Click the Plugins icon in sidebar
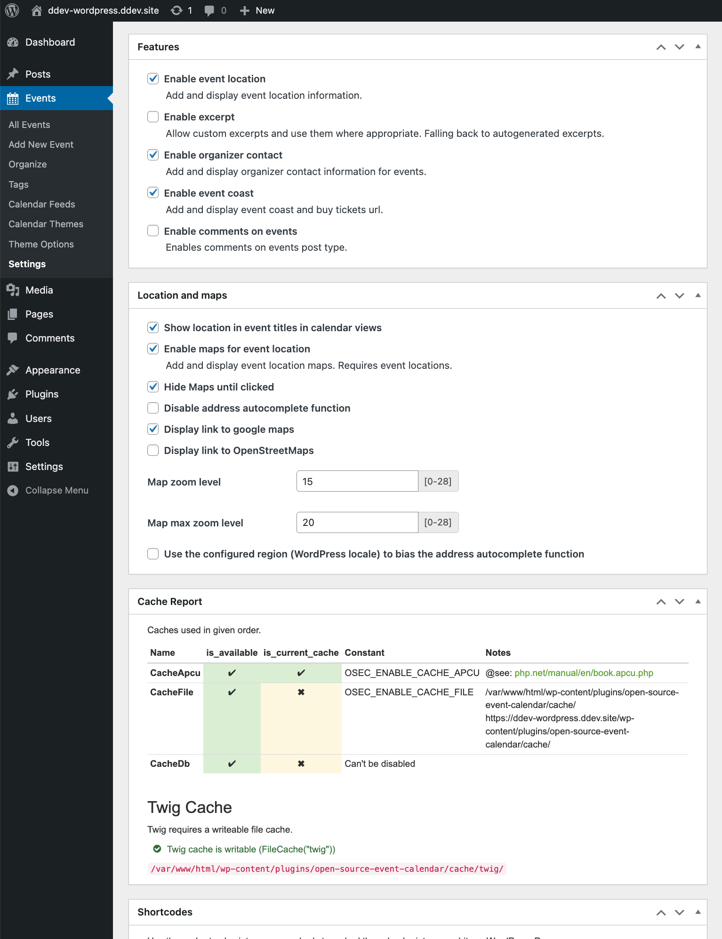The image size is (722, 939). pos(13,394)
